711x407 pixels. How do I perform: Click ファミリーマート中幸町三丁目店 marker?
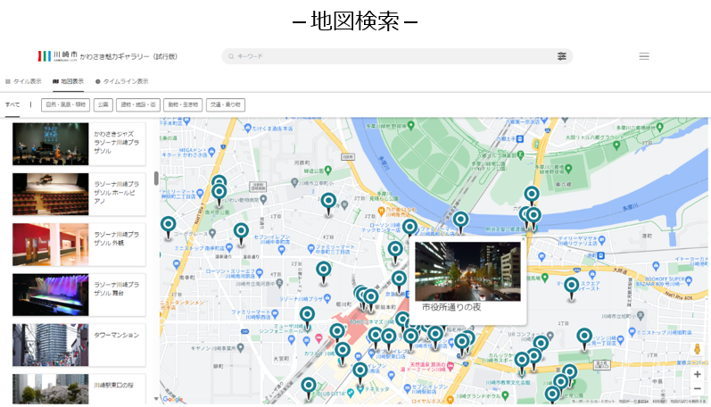(311, 249)
